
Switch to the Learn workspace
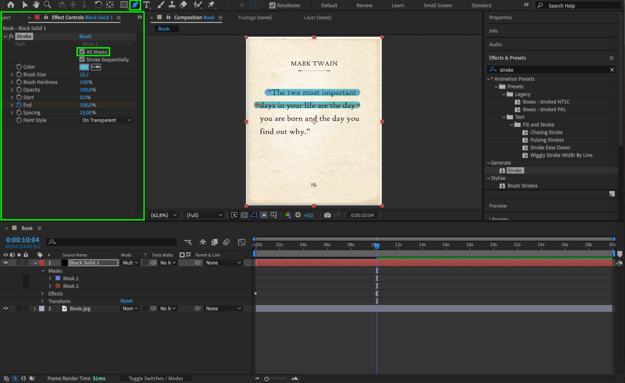pyautogui.click(x=398, y=5)
